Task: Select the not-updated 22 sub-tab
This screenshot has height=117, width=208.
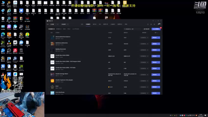Action: (59, 29)
